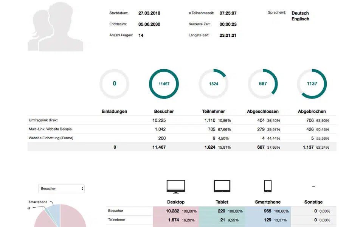This screenshot has height=227, width=363.
Task: Click the tablet visitors value 220
Action: (222, 211)
